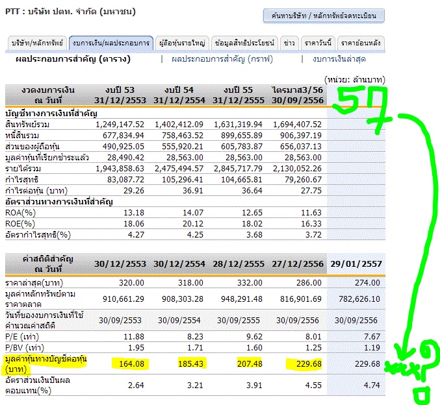Image resolution: width=440 pixels, height=405 pixels.
Task: Click the หน่วย: ล้านบาท unit label
Action: coord(355,80)
